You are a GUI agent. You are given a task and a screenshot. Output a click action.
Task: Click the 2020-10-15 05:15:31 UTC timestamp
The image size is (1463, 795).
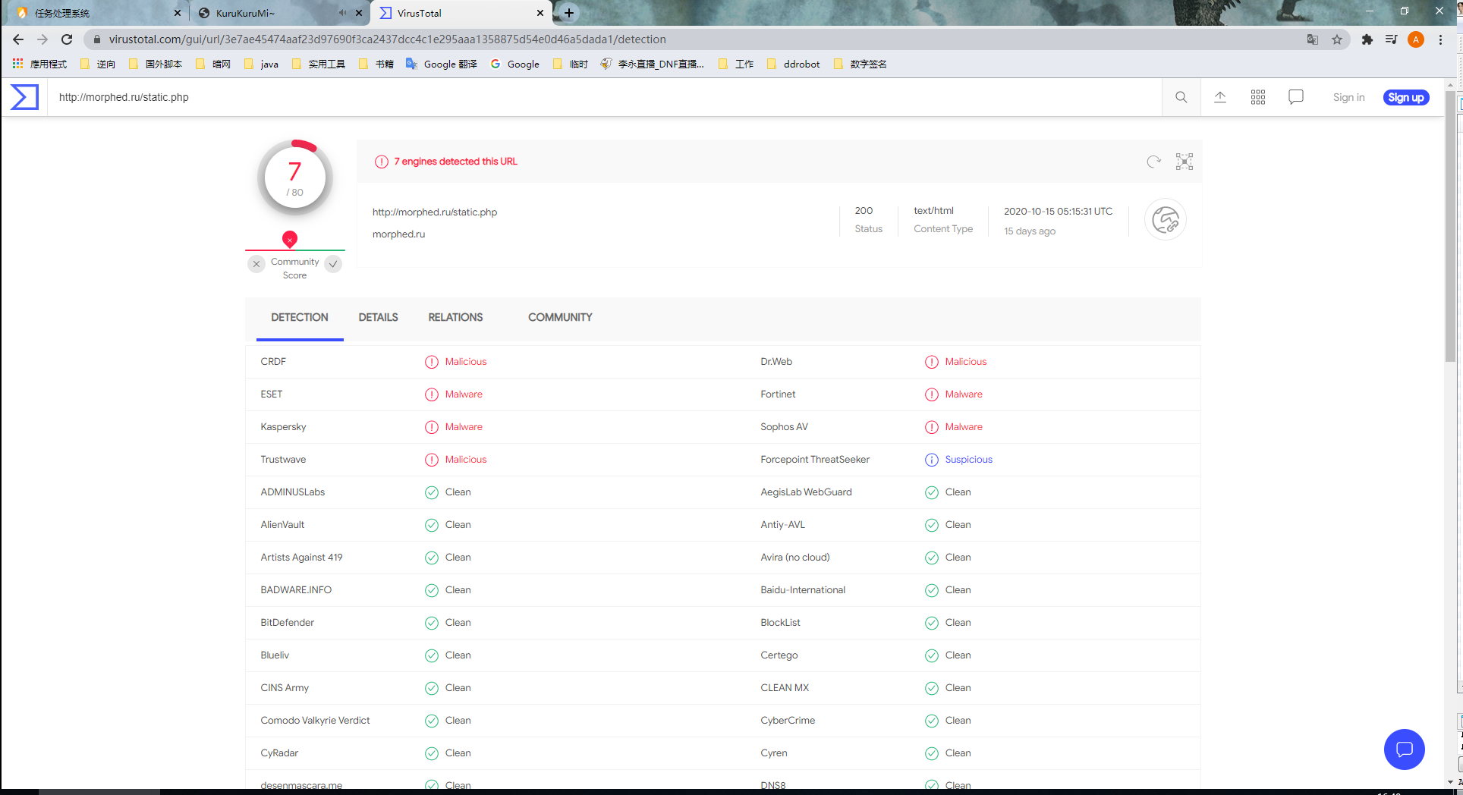coord(1058,212)
